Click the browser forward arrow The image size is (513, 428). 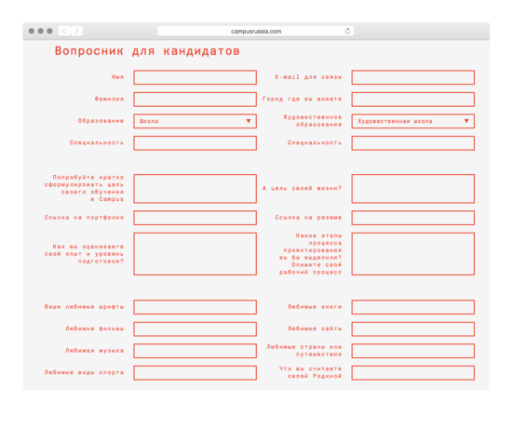pos(76,31)
